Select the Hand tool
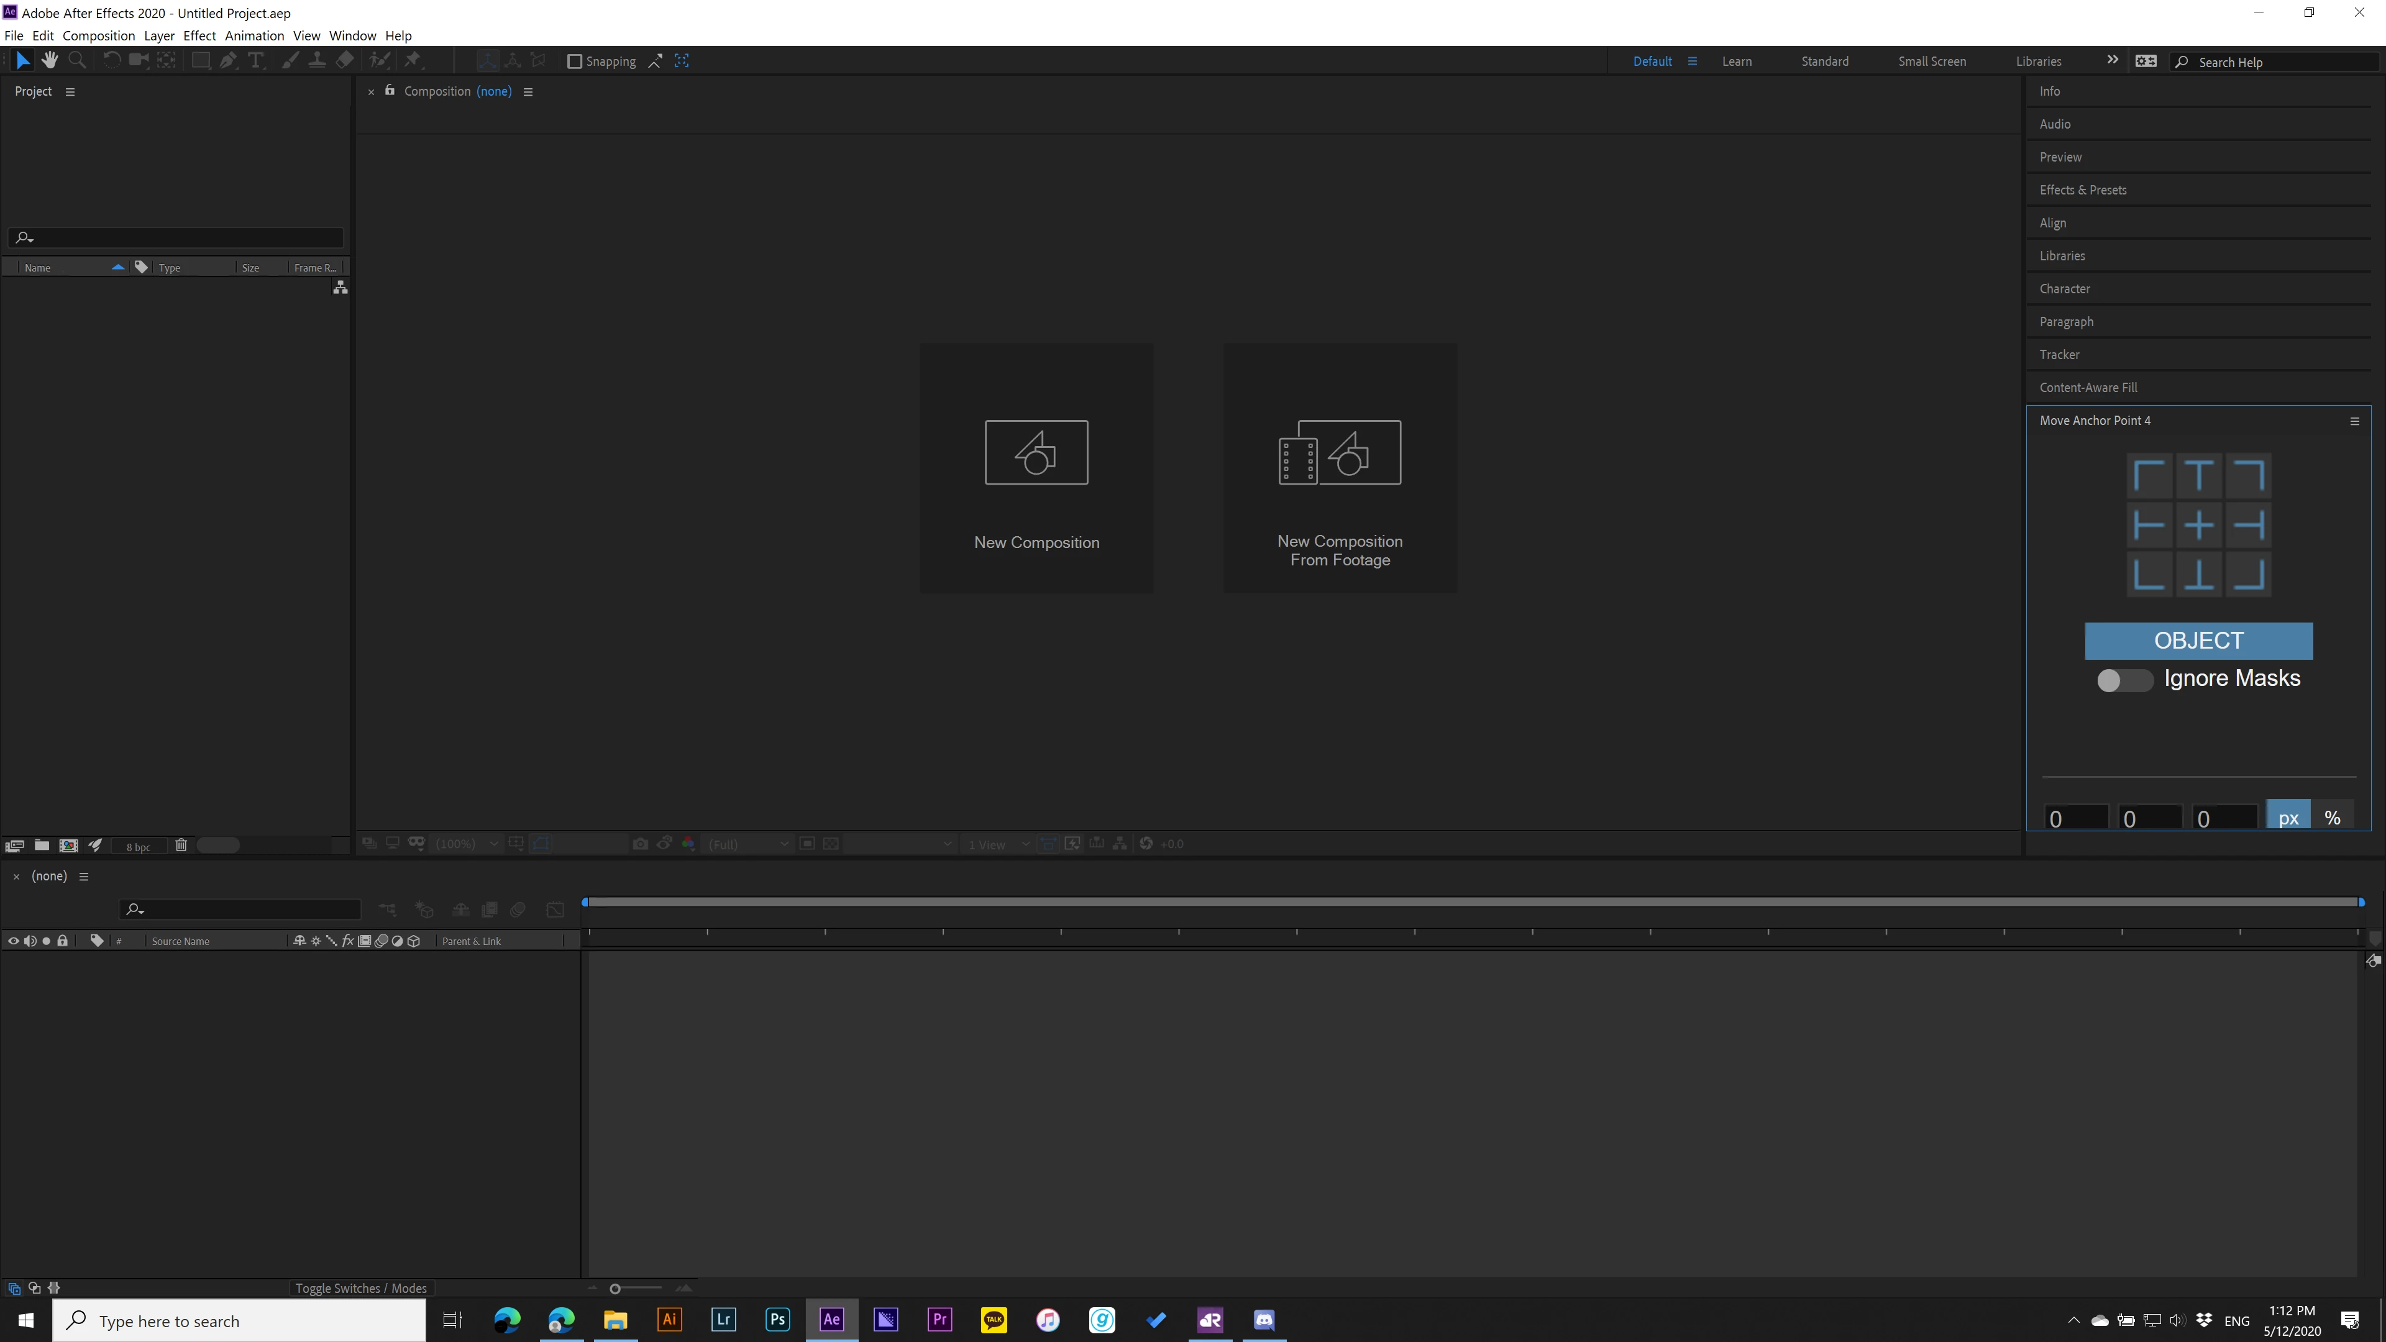 pos(50,61)
